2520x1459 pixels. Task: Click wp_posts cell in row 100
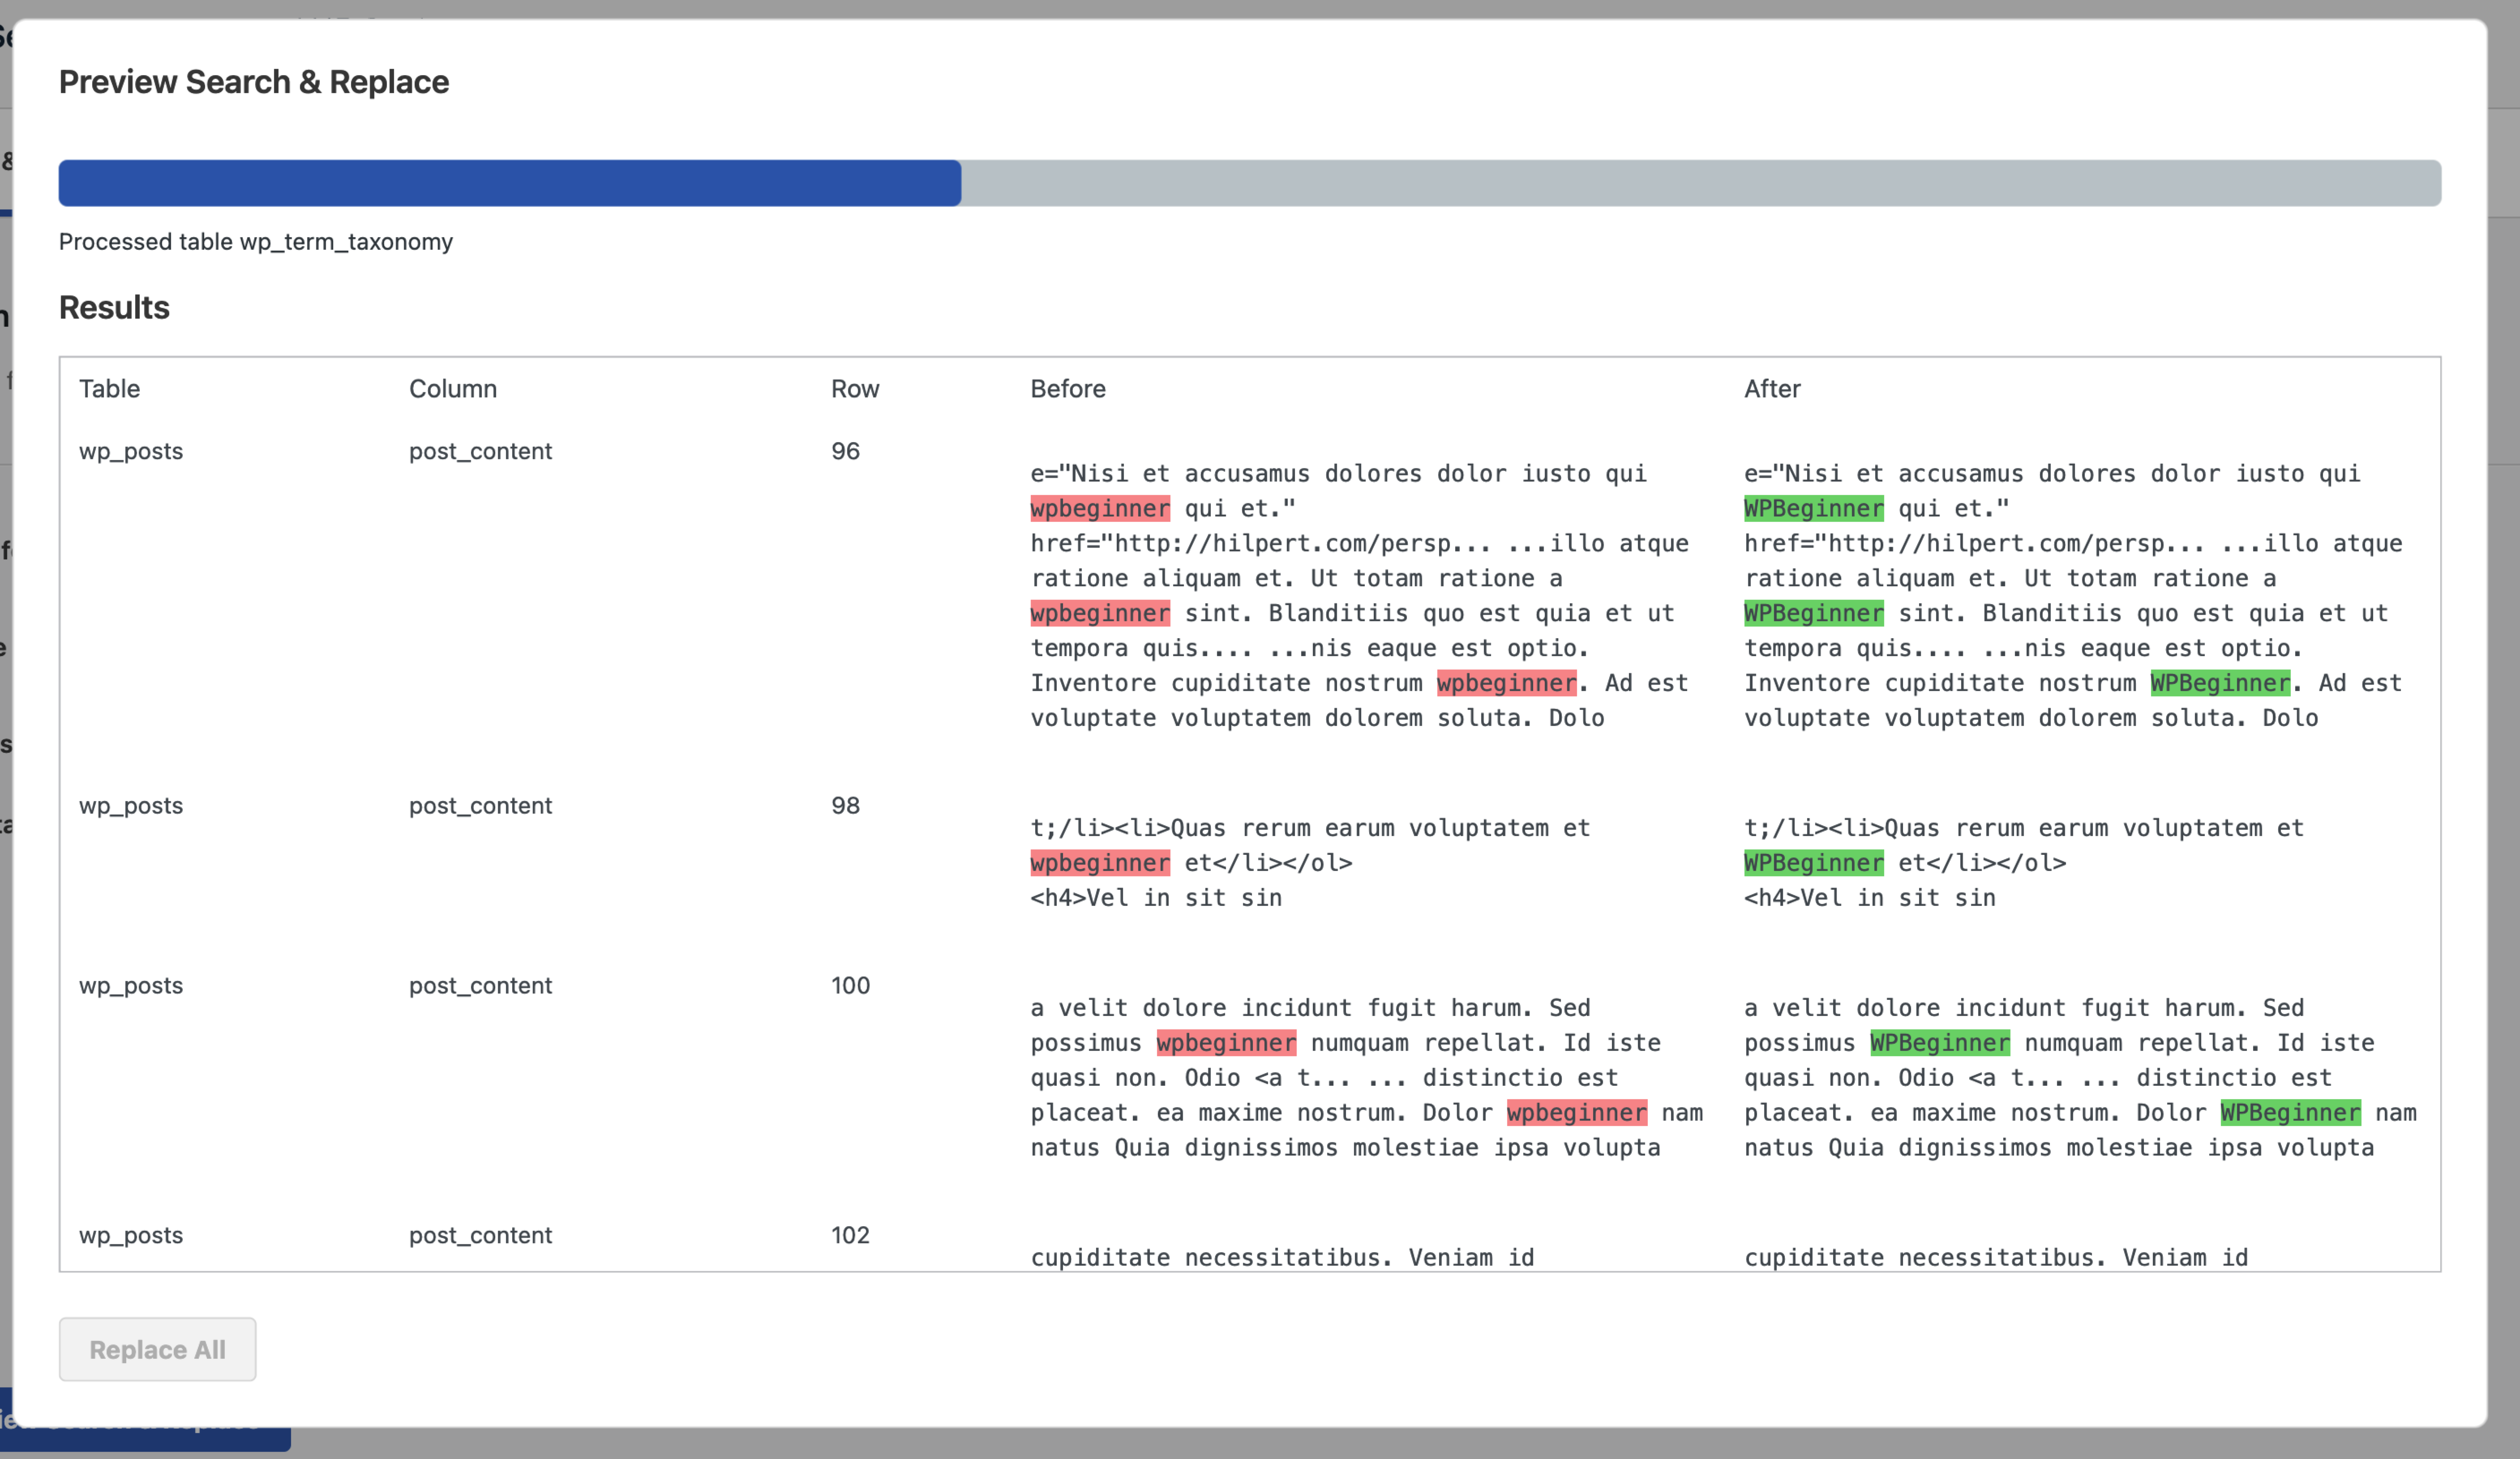(x=131, y=985)
